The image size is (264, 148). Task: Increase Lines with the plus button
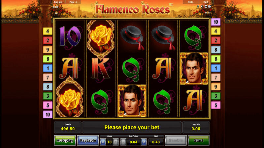[115, 142]
